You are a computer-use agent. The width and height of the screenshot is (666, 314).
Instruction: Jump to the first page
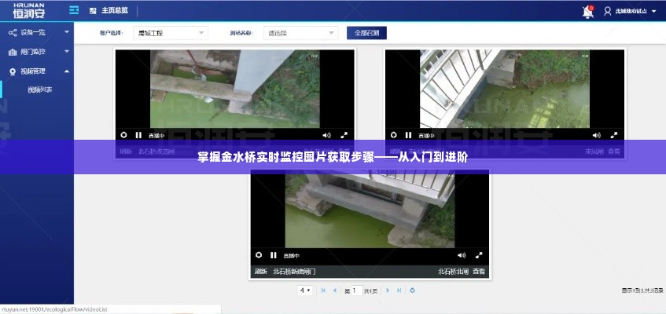[x=324, y=290]
